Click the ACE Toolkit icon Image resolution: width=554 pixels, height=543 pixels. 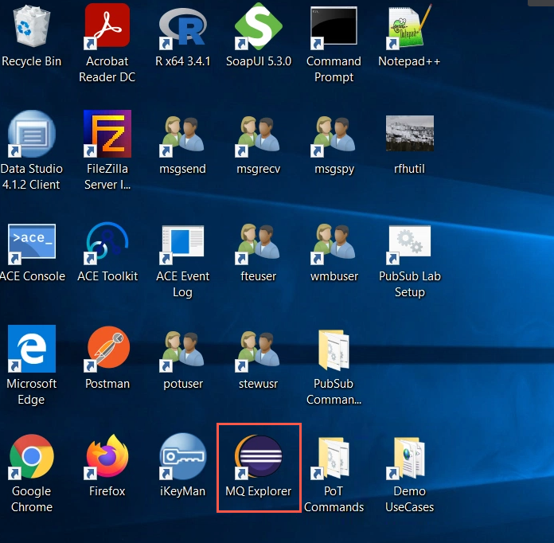[107, 243]
